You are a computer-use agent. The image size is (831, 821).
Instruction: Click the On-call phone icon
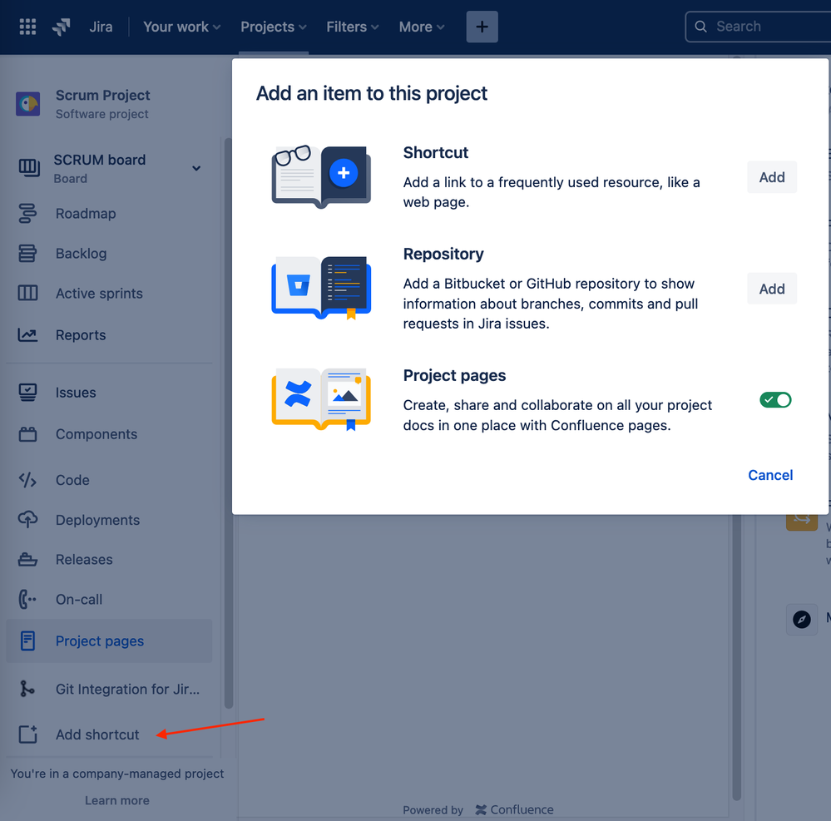(x=27, y=600)
